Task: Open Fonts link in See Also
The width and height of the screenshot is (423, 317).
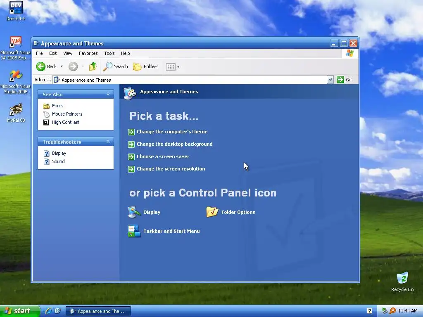Action: click(57, 106)
